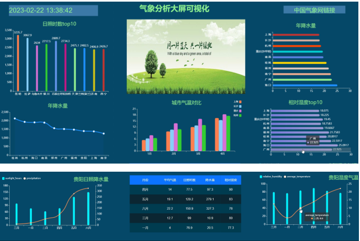Select the orange 2月 bar in 城市气温对比
Screen dimensions: 360x241
coord(168,141)
